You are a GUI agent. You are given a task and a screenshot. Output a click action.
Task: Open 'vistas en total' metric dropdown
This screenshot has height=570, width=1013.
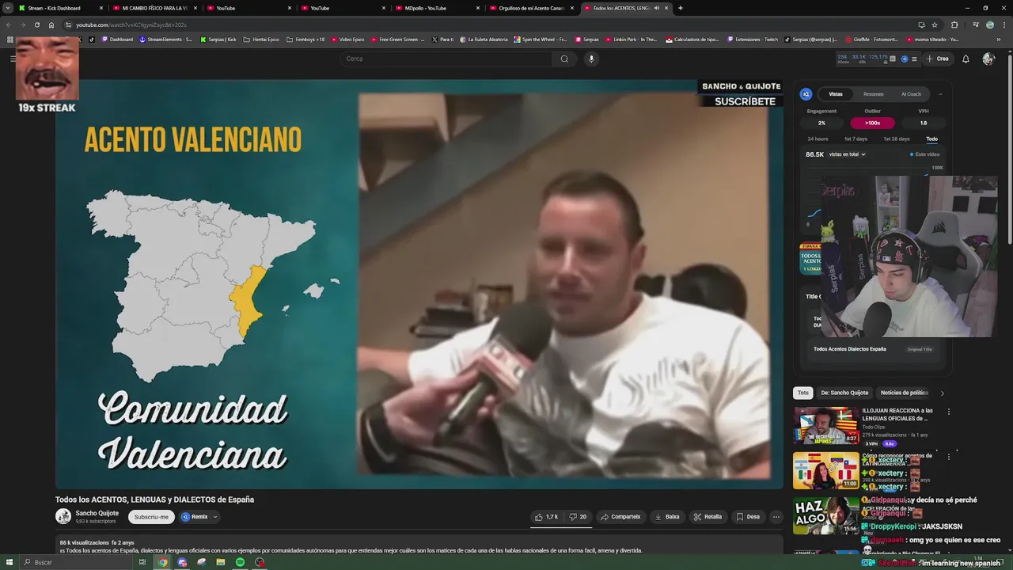point(847,154)
